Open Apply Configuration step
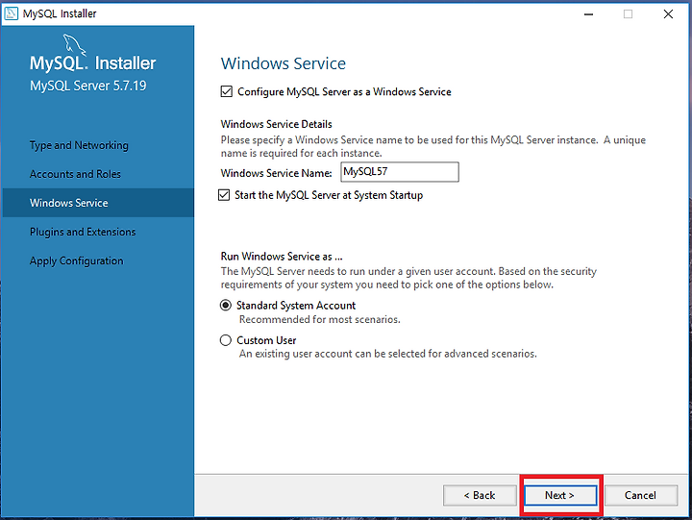The width and height of the screenshot is (692, 520). tap(76, 260)
